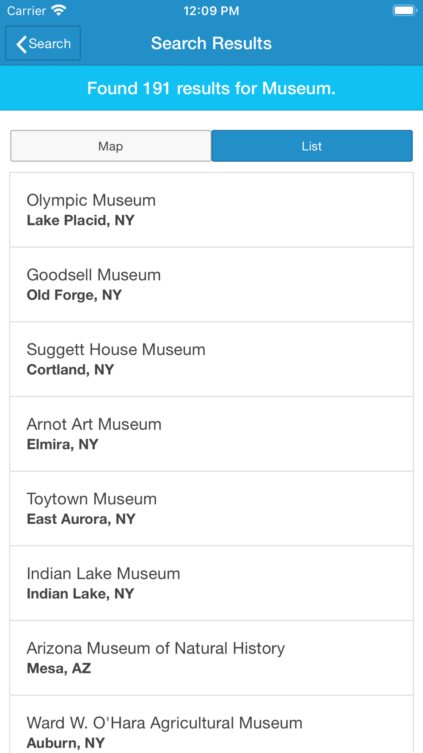
Task: Select the List view tab
Action: 312,146
